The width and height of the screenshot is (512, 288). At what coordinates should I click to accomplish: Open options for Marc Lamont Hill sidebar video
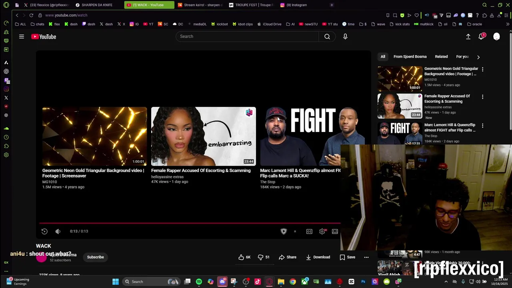coord(482,126)
